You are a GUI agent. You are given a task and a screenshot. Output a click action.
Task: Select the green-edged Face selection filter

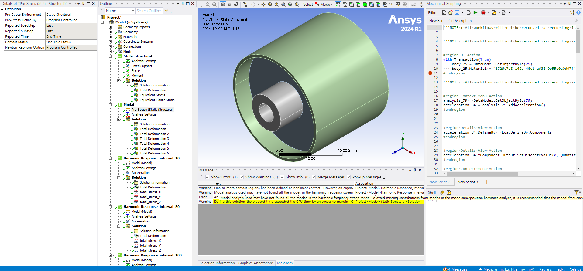pos(358,5)
